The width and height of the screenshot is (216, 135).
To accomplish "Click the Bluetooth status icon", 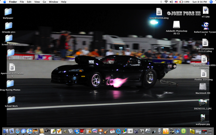I will tap(161, 2).
